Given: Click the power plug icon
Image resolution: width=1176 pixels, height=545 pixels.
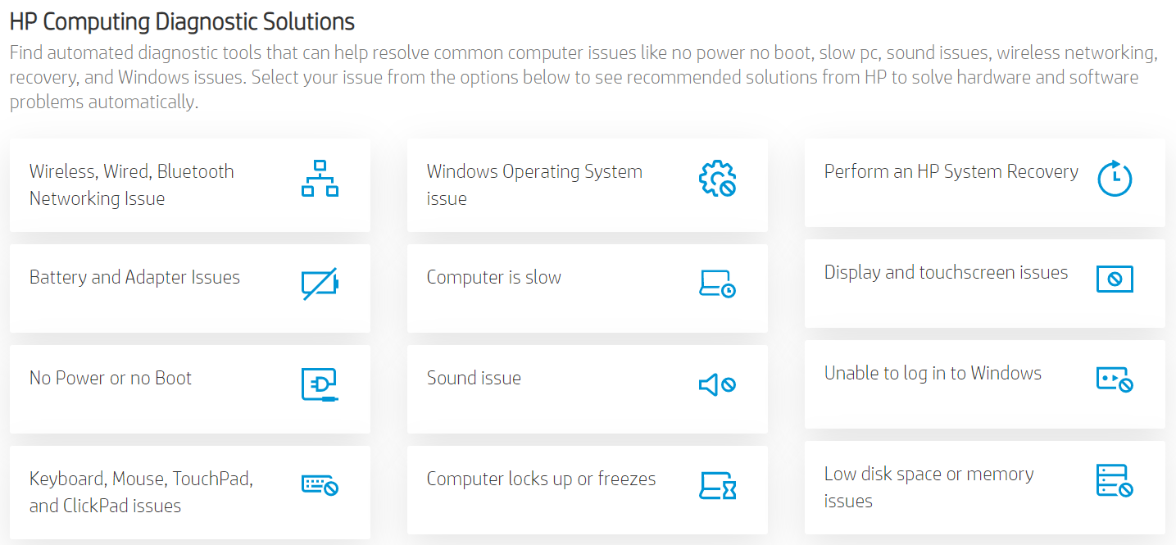Looking at the screenshot, I should (x=320, y=384).
